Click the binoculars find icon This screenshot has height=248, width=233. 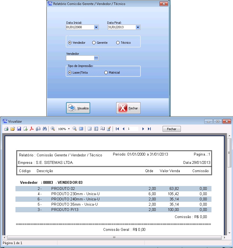coord(44,129)
